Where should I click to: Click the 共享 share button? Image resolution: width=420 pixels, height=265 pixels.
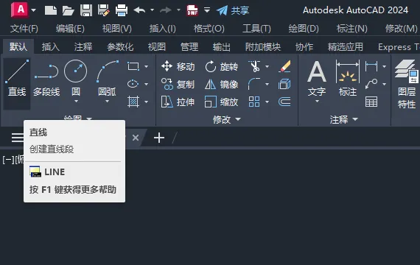[x=233, y=10]
